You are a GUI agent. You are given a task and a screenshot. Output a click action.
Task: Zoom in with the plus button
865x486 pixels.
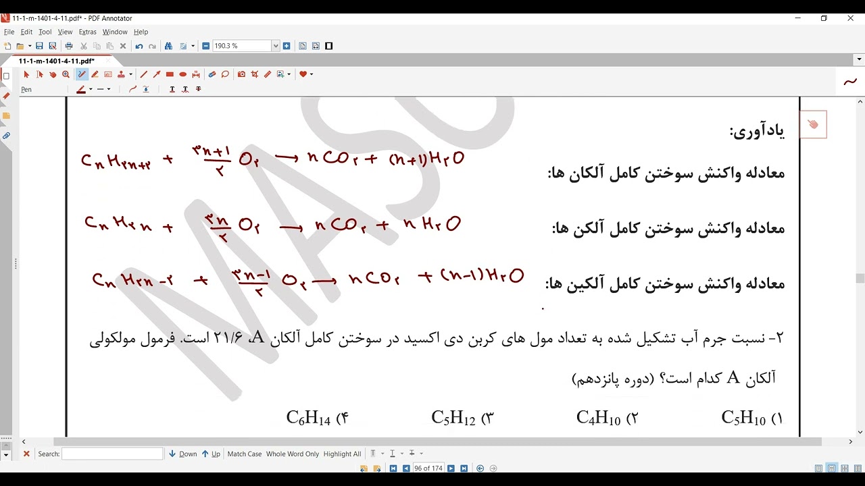[287, 46]
